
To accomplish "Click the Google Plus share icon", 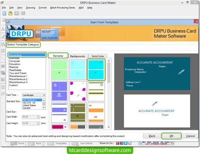I will coord(118,143).
